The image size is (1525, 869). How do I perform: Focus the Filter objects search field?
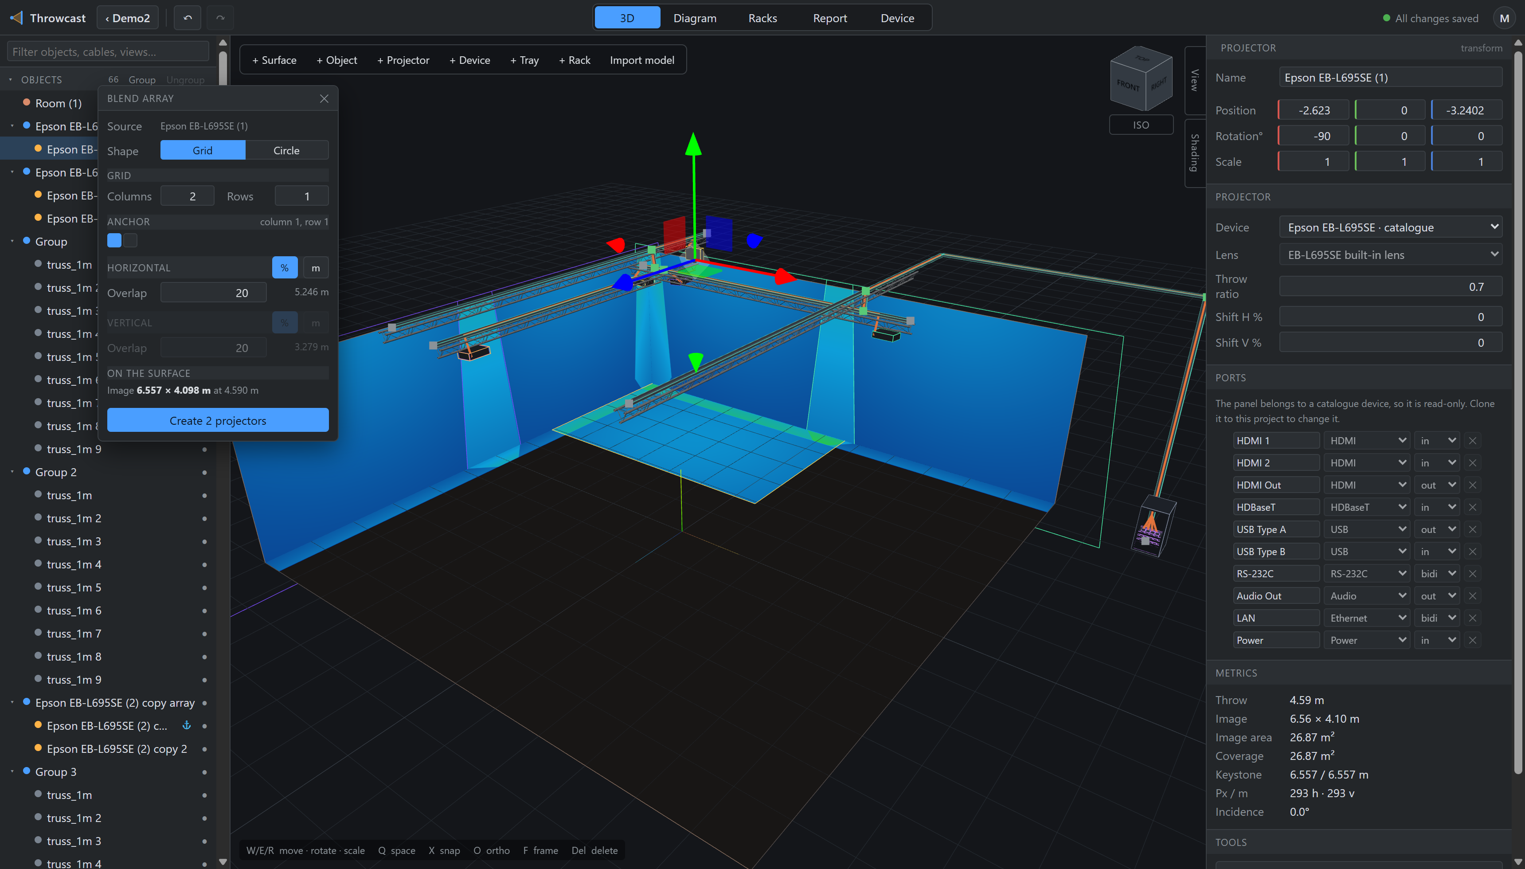point(107,52)
